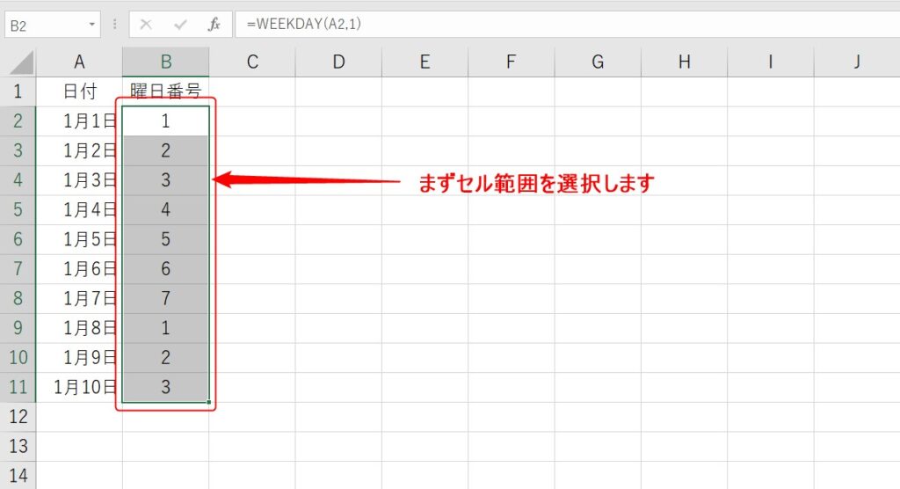
Task: Select row 4 header
Action: pos(18,179)
